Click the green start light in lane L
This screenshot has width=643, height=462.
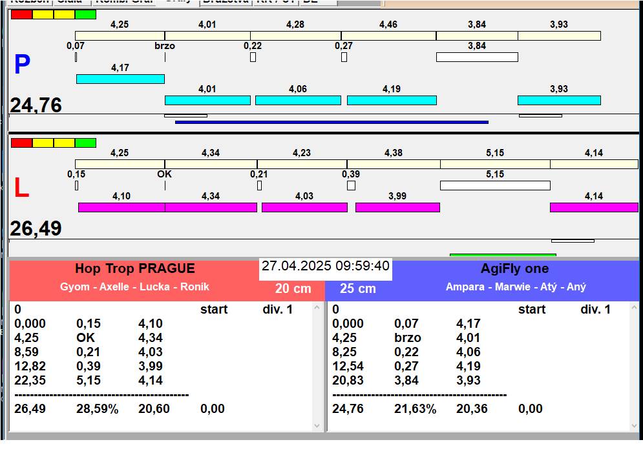pyautogui.click(x=85, y=143)
